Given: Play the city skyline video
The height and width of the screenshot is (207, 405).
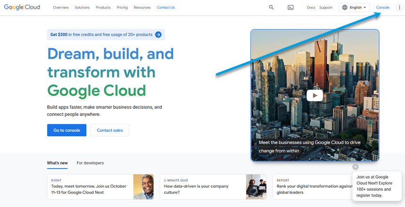Looking at the screenshot, I should coord(315,95).
